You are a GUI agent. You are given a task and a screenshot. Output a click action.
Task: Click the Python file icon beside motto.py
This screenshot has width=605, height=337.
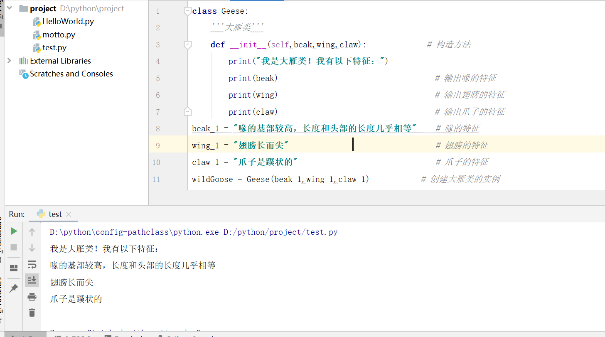(x=37, y=35)
